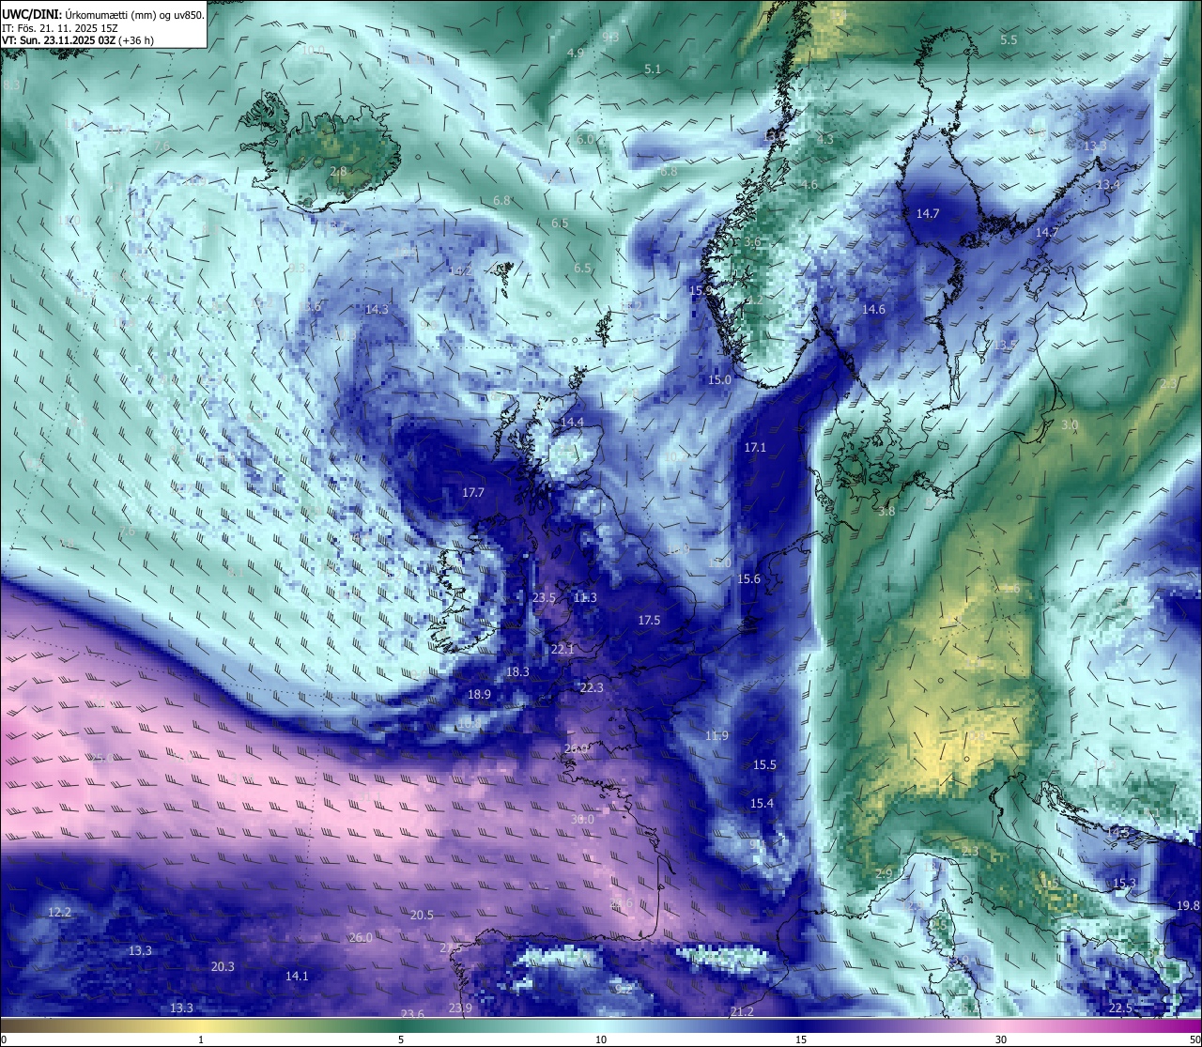The height and width of the screenshot is (1047, 1202).
Task: Click the 21.2 value near the bottom edge
Action: click(x=742, y=1012)
